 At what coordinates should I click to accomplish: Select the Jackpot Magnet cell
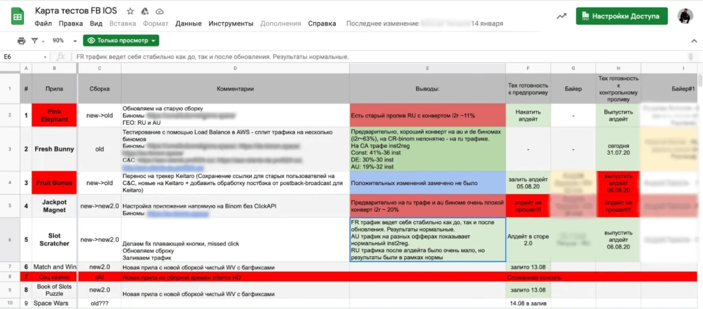tap(54, 206)
